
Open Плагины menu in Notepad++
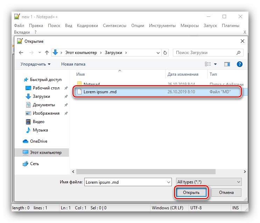[231, 26]
